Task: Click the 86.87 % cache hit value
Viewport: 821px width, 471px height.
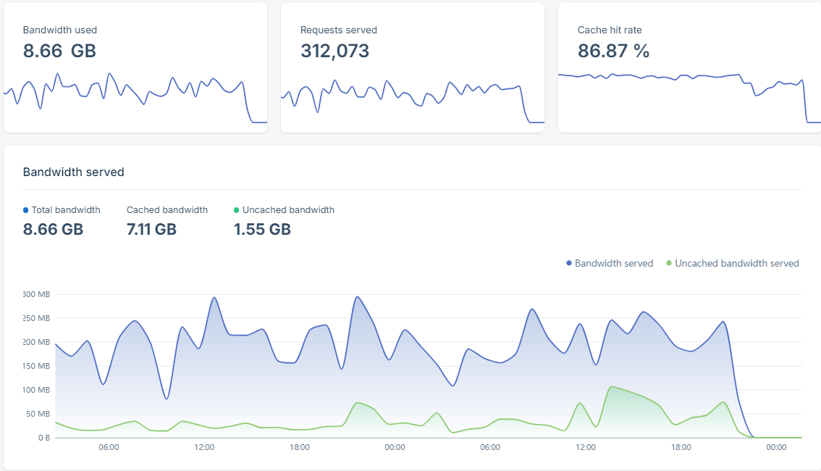Action: click(x=613, y=51)
